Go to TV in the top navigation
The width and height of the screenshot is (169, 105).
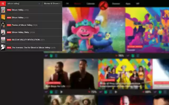point(67,3)
